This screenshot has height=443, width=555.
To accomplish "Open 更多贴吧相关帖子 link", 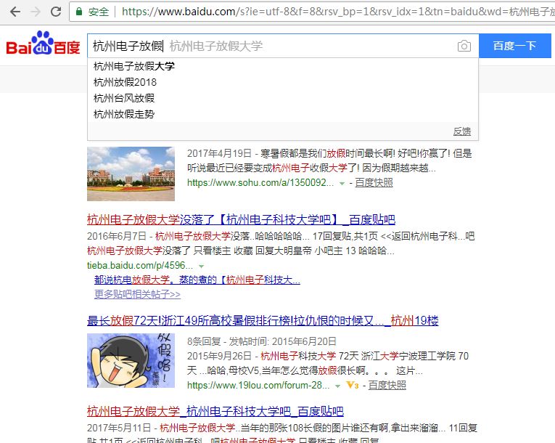I will tap(137, 294).
